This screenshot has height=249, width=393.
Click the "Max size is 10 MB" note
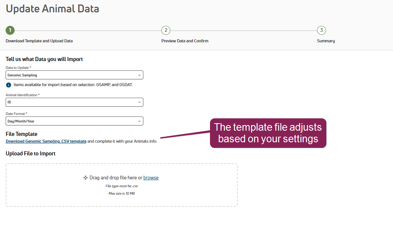(122, 194)
